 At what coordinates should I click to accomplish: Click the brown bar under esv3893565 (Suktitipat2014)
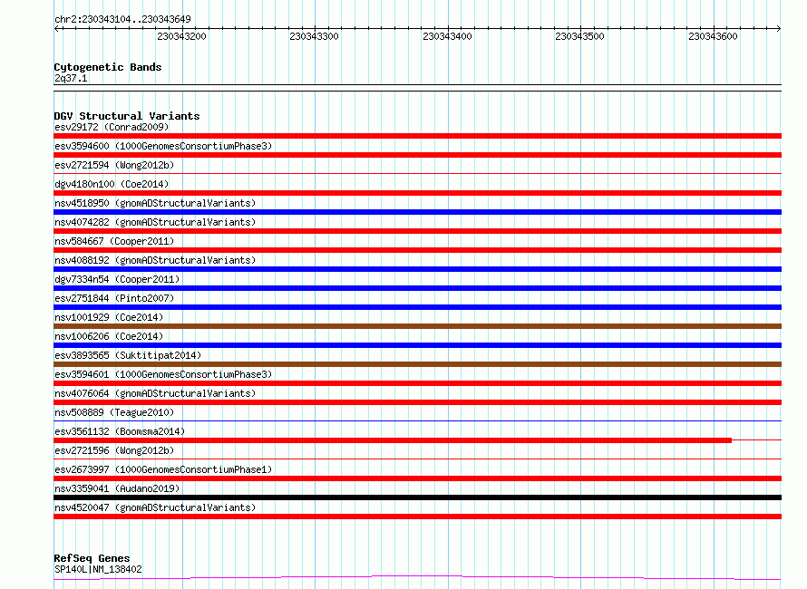click(x=417, y=364)
